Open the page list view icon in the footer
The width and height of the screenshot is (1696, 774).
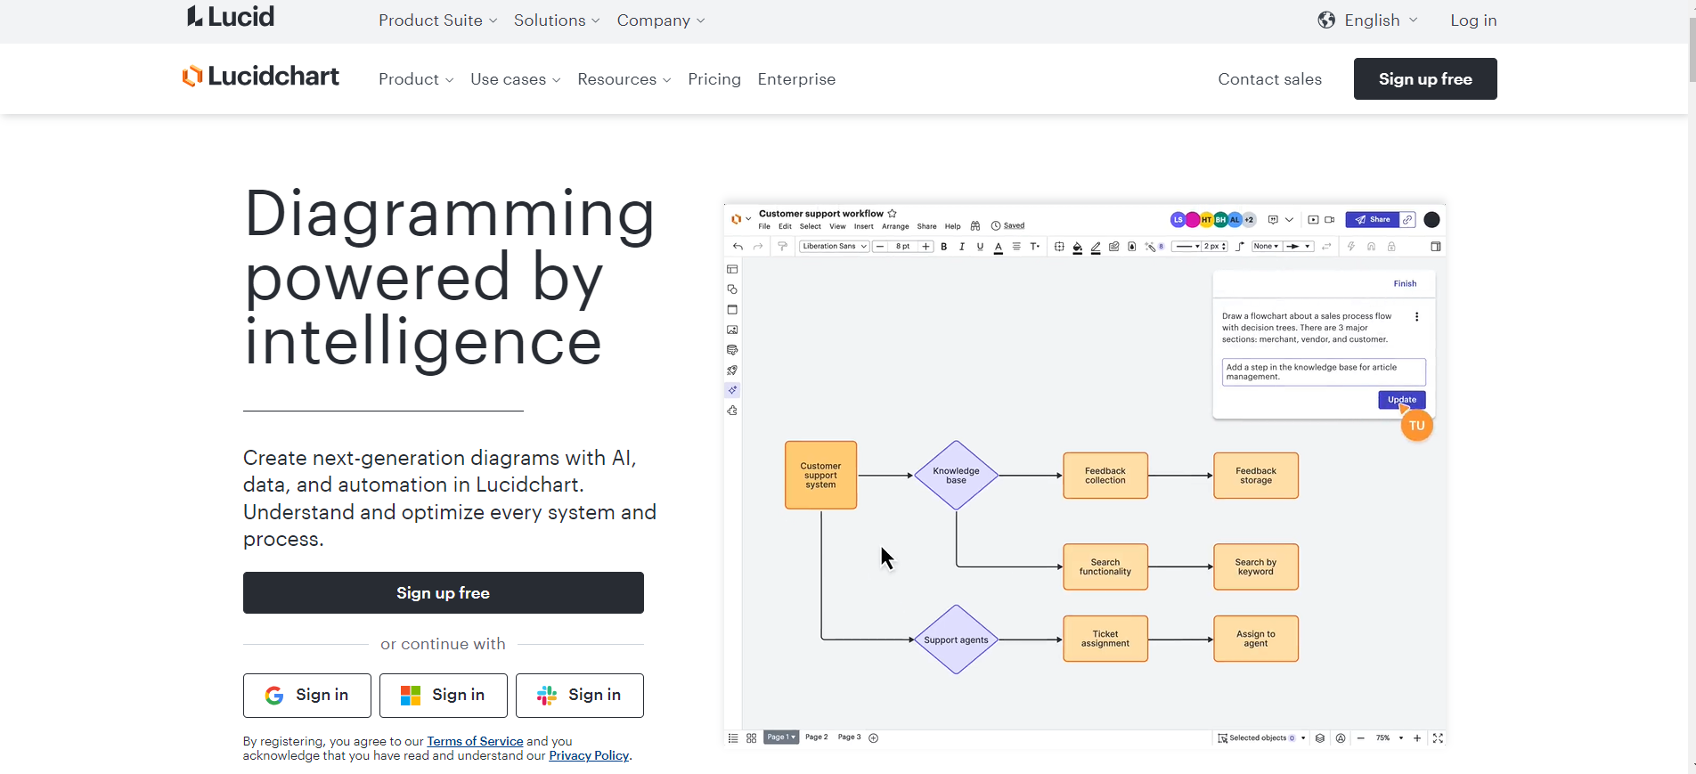tap(733, 738)
